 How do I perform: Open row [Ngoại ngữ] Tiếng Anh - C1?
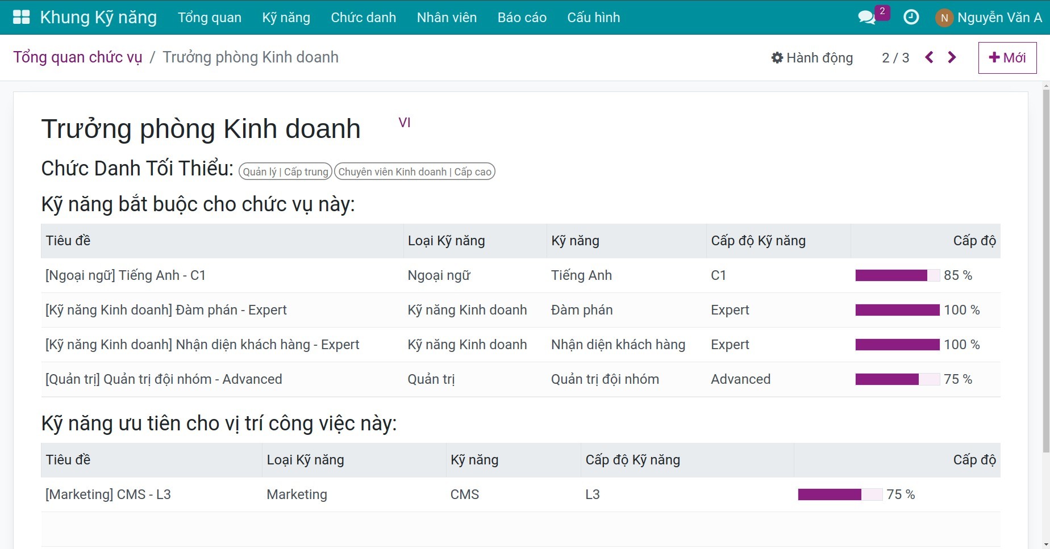pyautogui.click(x=520, y=275)
